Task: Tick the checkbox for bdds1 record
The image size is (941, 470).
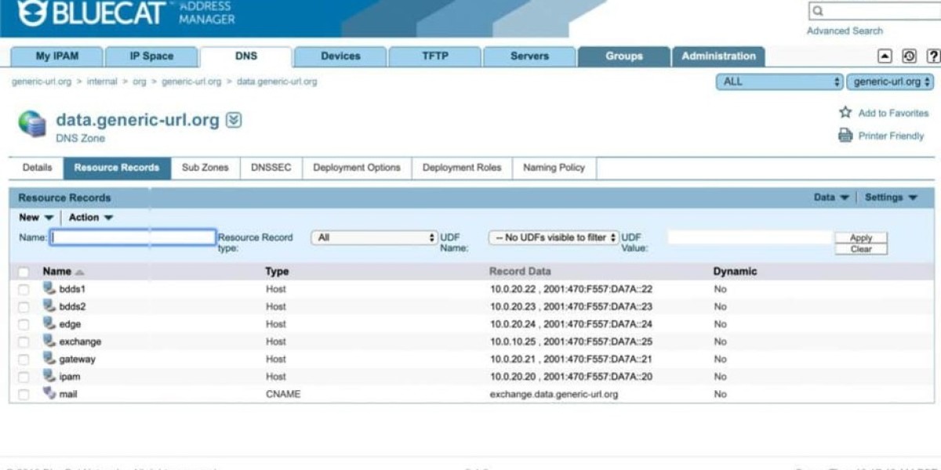Action: click(24, 289)
